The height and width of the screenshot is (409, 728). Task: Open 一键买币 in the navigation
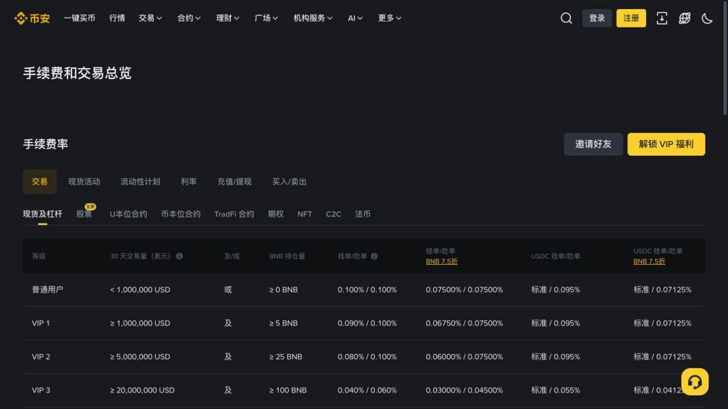[x=79, y=18]
